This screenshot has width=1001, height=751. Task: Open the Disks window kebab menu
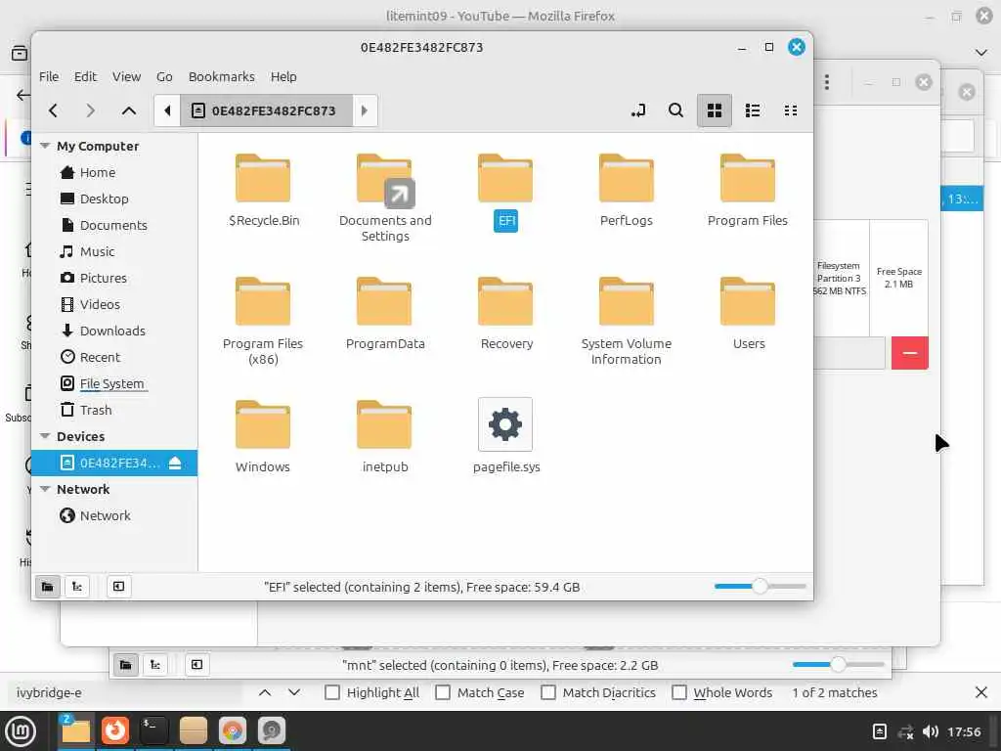(827, 82)
